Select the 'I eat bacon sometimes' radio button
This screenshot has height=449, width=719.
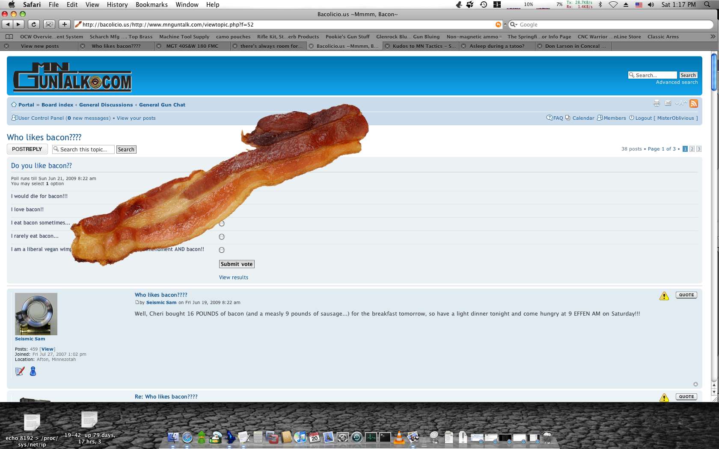click(222, 223)
